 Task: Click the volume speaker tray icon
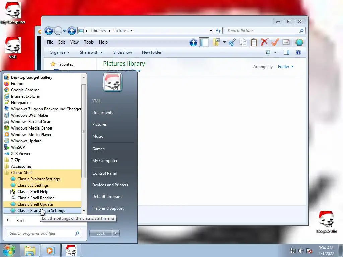(301, 251)
